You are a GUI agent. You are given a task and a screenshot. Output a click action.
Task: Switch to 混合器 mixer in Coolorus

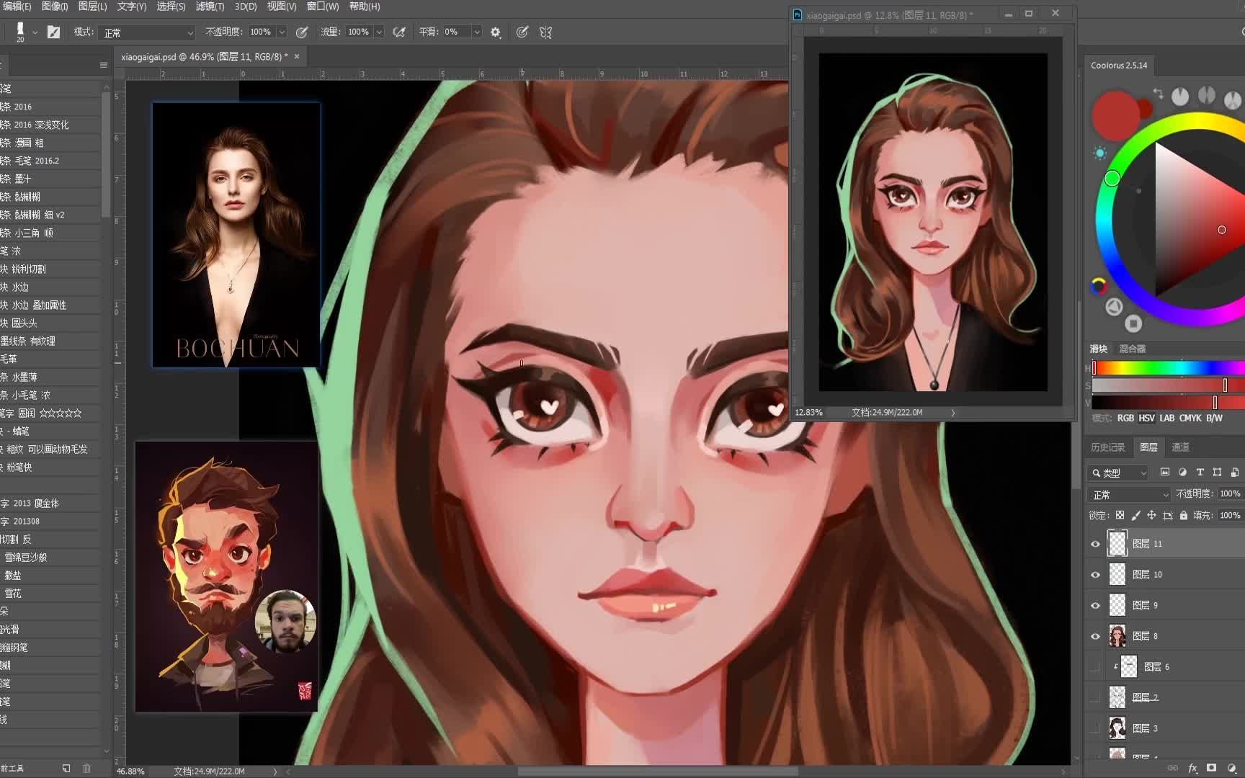[x=1132, y=349]
